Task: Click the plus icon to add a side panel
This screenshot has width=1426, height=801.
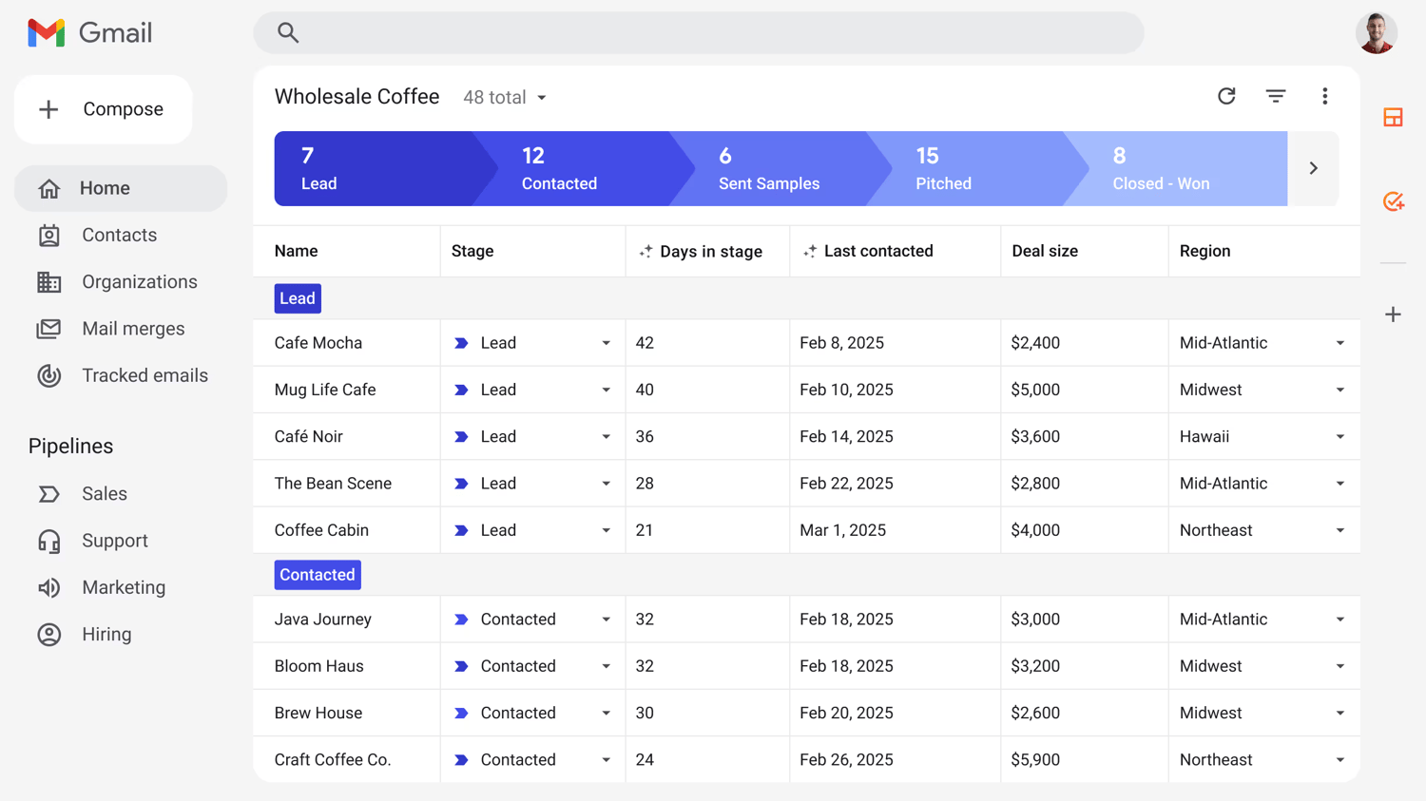Action: point(1393,314)
